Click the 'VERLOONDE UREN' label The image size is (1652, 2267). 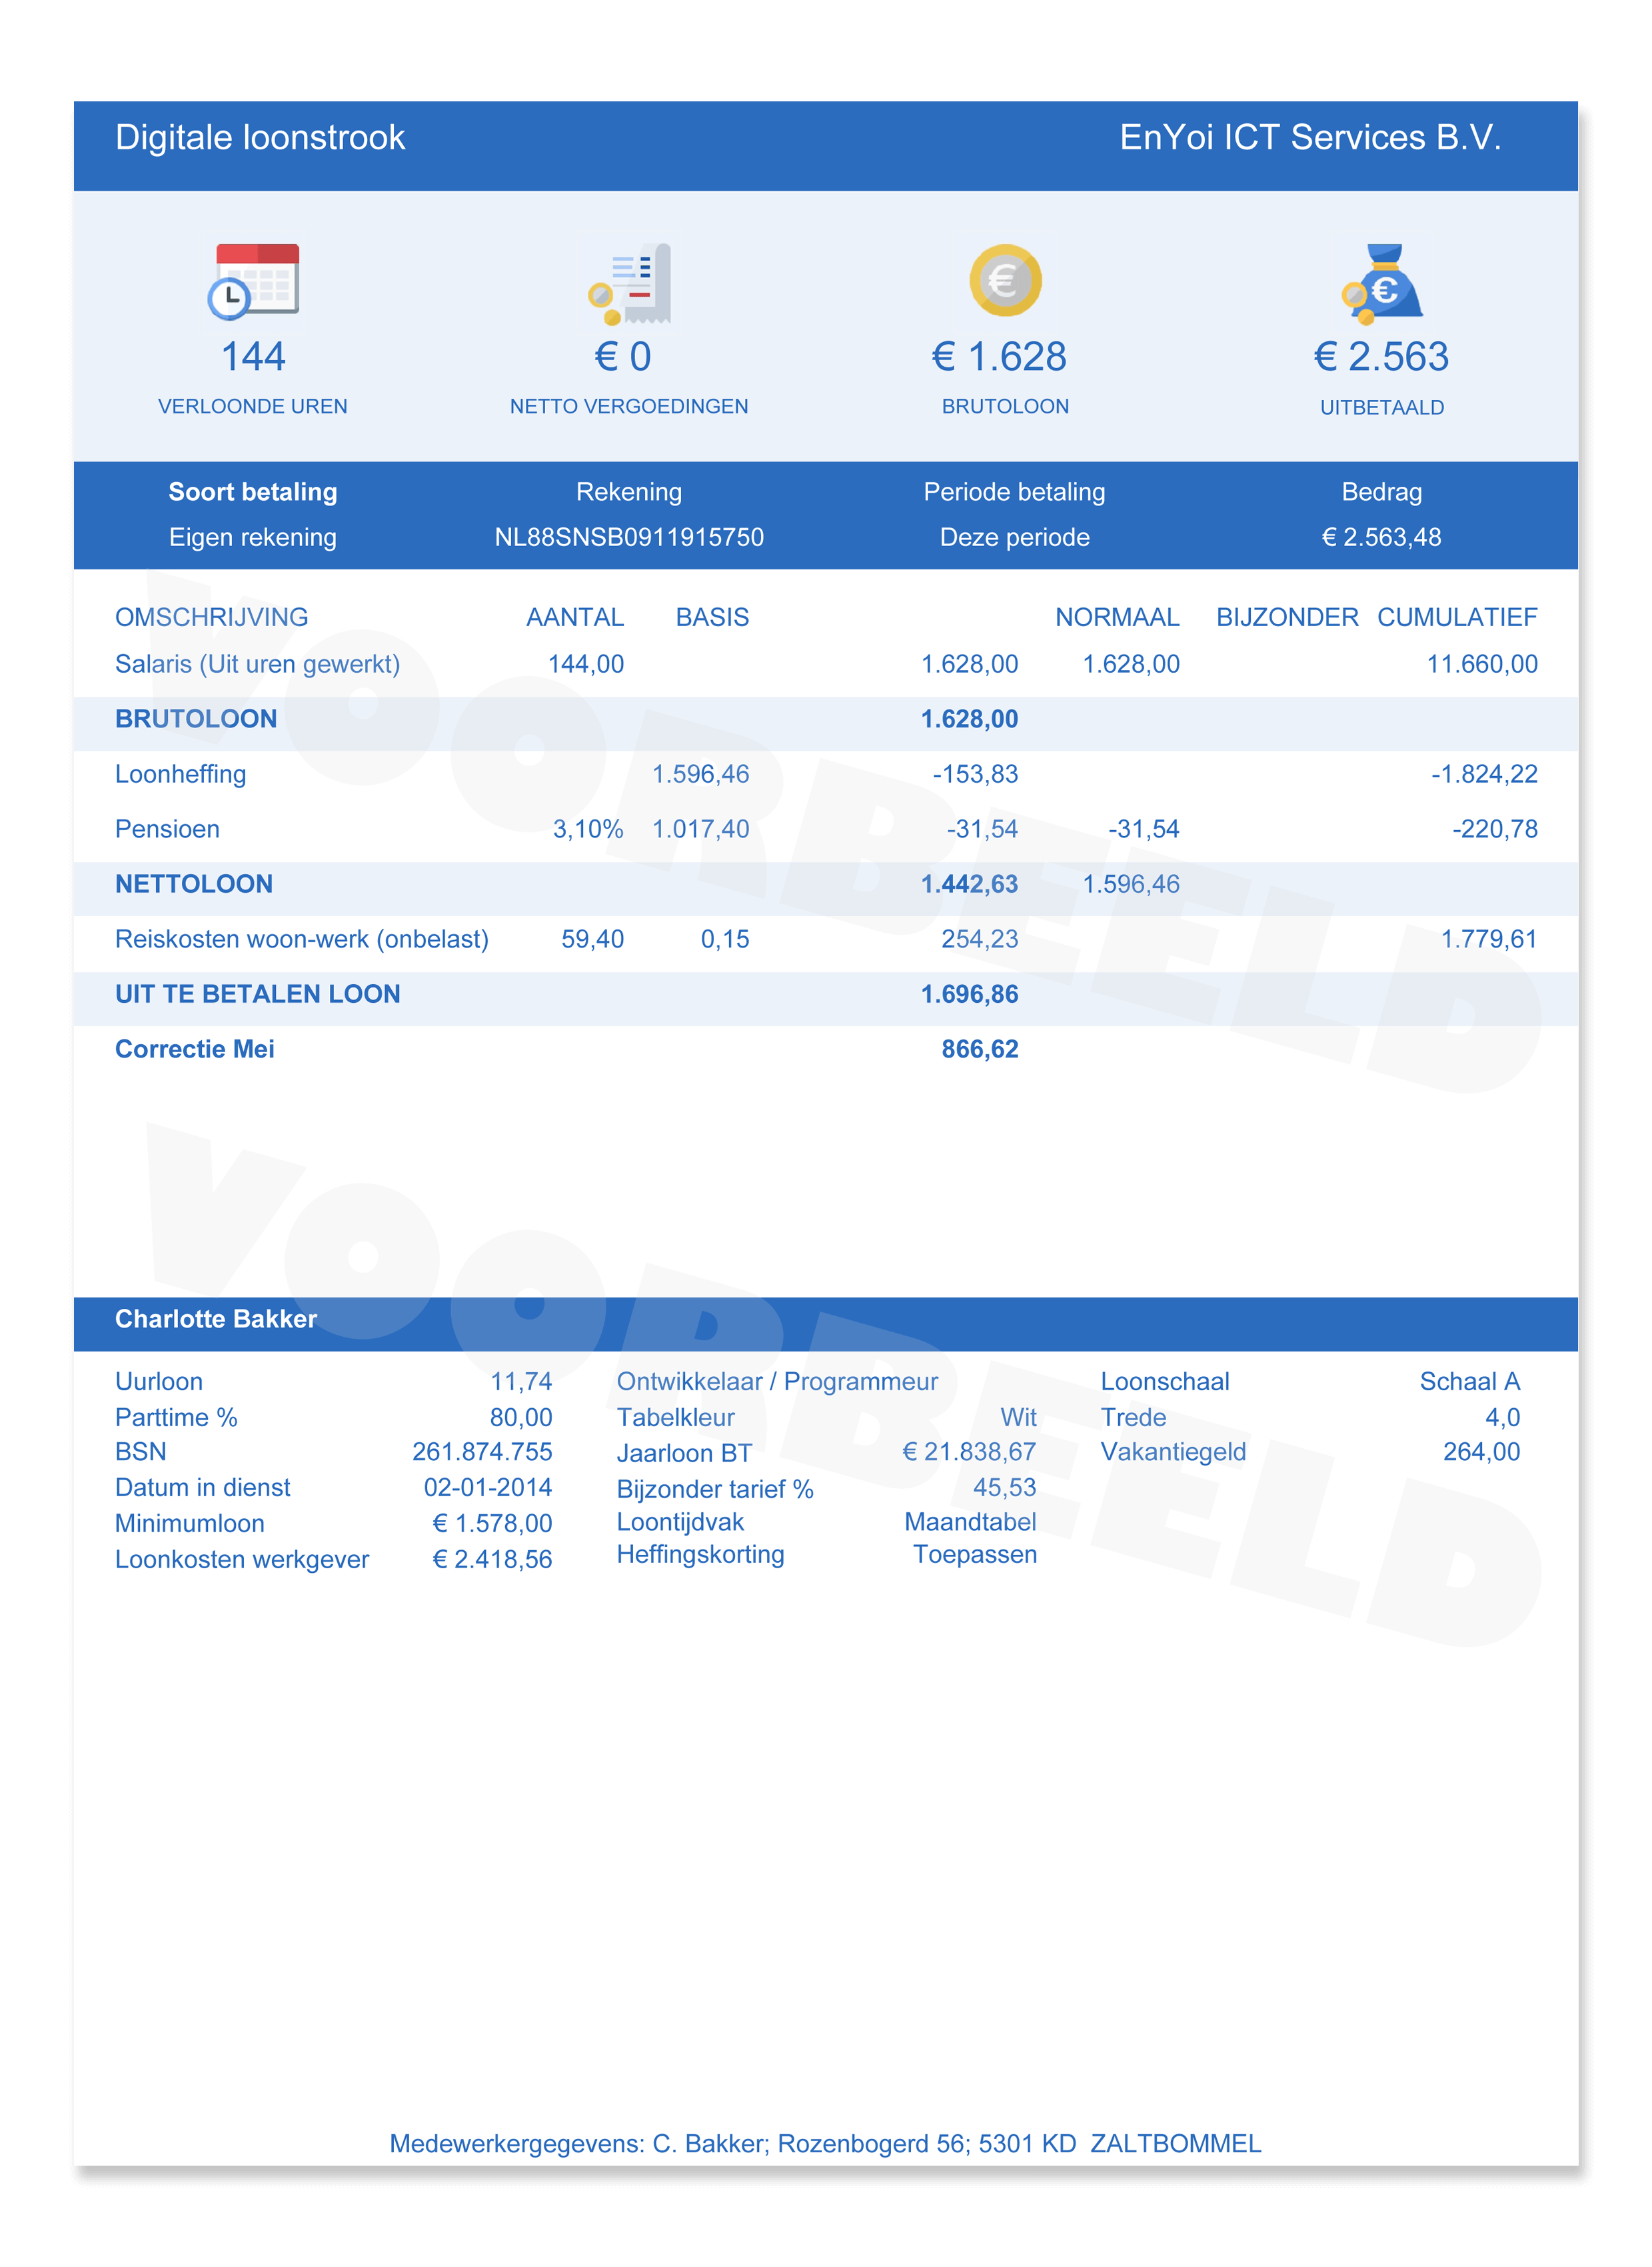coord(253,406)
